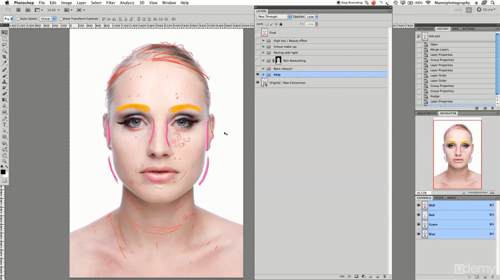Viewport: 500px width, 280px height.
Task: Select the Pen tool
Action: click(x=5, y=118)
